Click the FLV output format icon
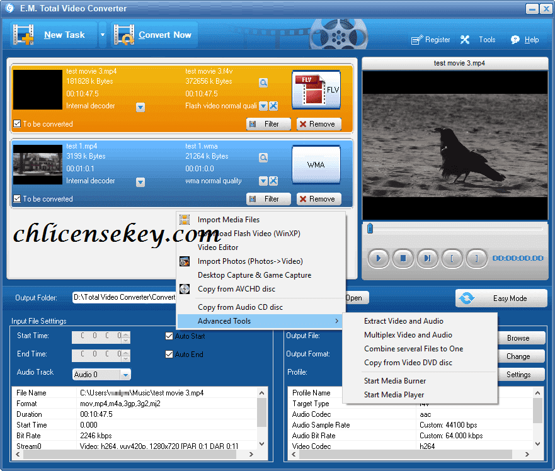Viewport: 555px width, 471px height. pyautogui.click(x=316, y=89)
